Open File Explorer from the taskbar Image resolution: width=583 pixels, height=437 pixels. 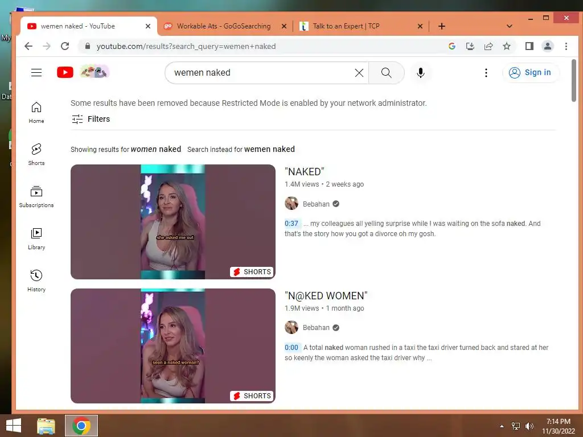tap(46, 426)
